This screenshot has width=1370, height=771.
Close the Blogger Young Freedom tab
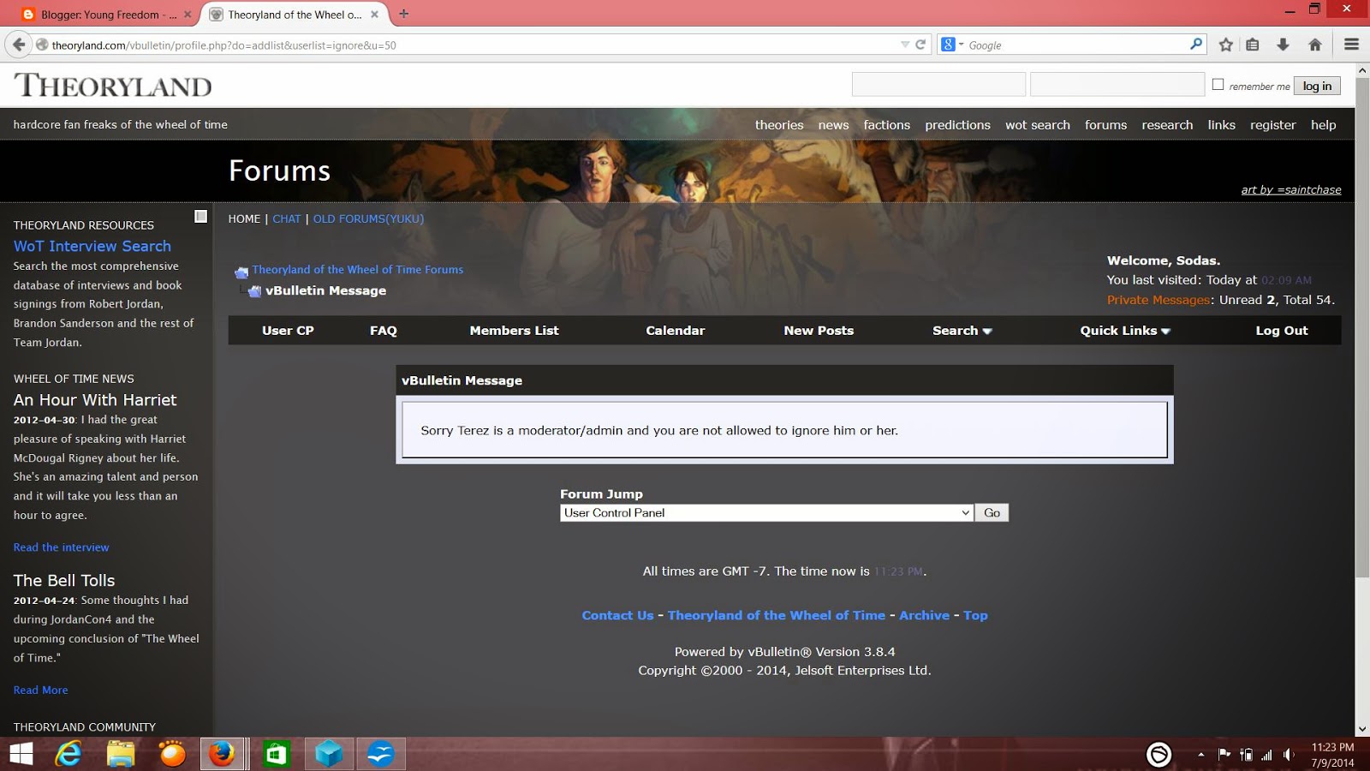[188, 15]
